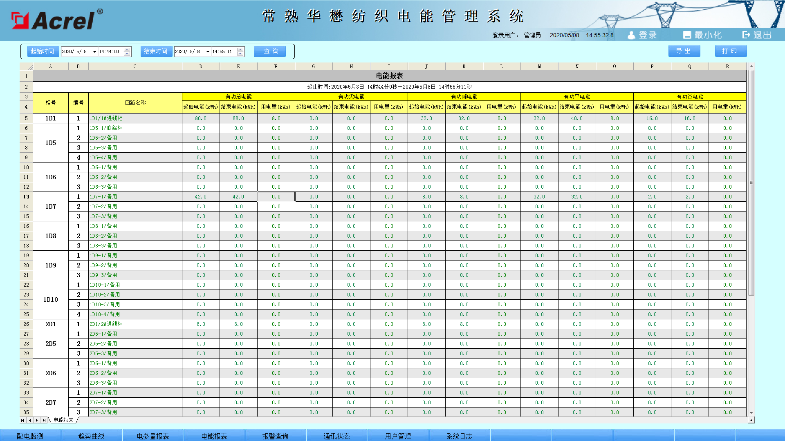Click the 退出 exit icon

click(x=746, y=35)
